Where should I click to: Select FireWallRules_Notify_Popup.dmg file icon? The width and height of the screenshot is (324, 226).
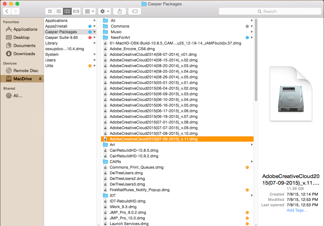click(105, 190)
